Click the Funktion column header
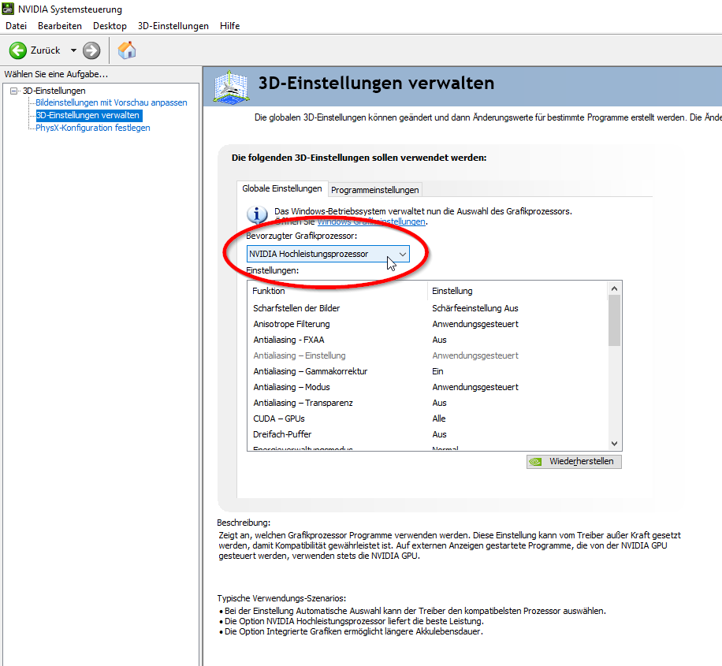Screen dimensions: 722x666 [337, 291]
